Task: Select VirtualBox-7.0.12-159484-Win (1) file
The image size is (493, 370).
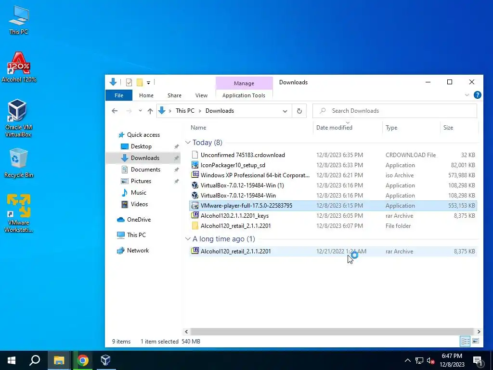Action: [x=333, y=185]
